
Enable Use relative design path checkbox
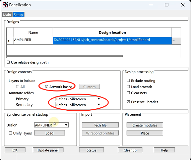tap(8, 62)
